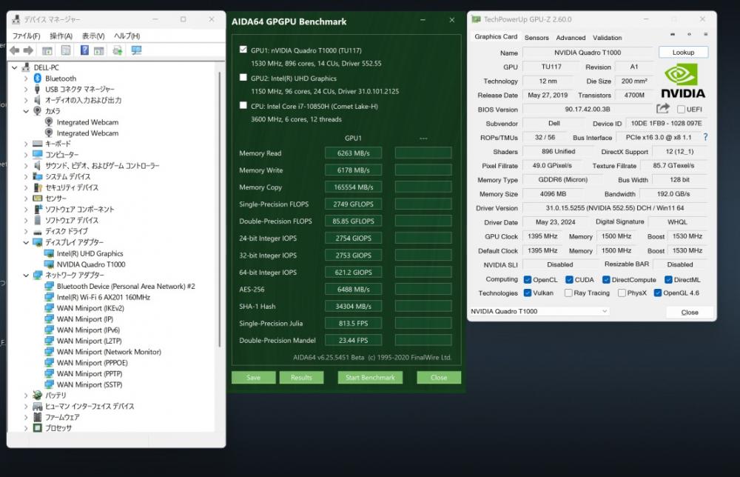Click the Lookup button in GPU-Z
740x477 pixels.
(683, 52)
